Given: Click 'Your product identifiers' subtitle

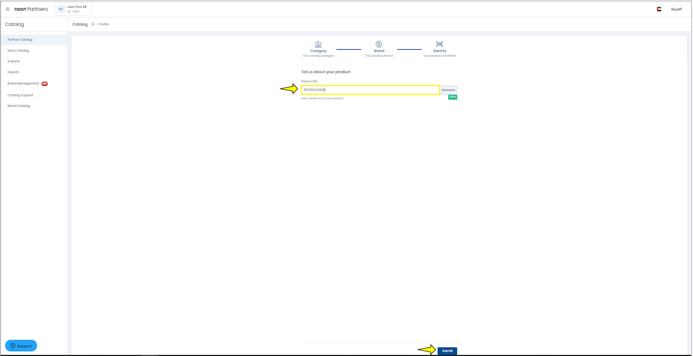Looking at the screenshot, I should pos(440,56).
